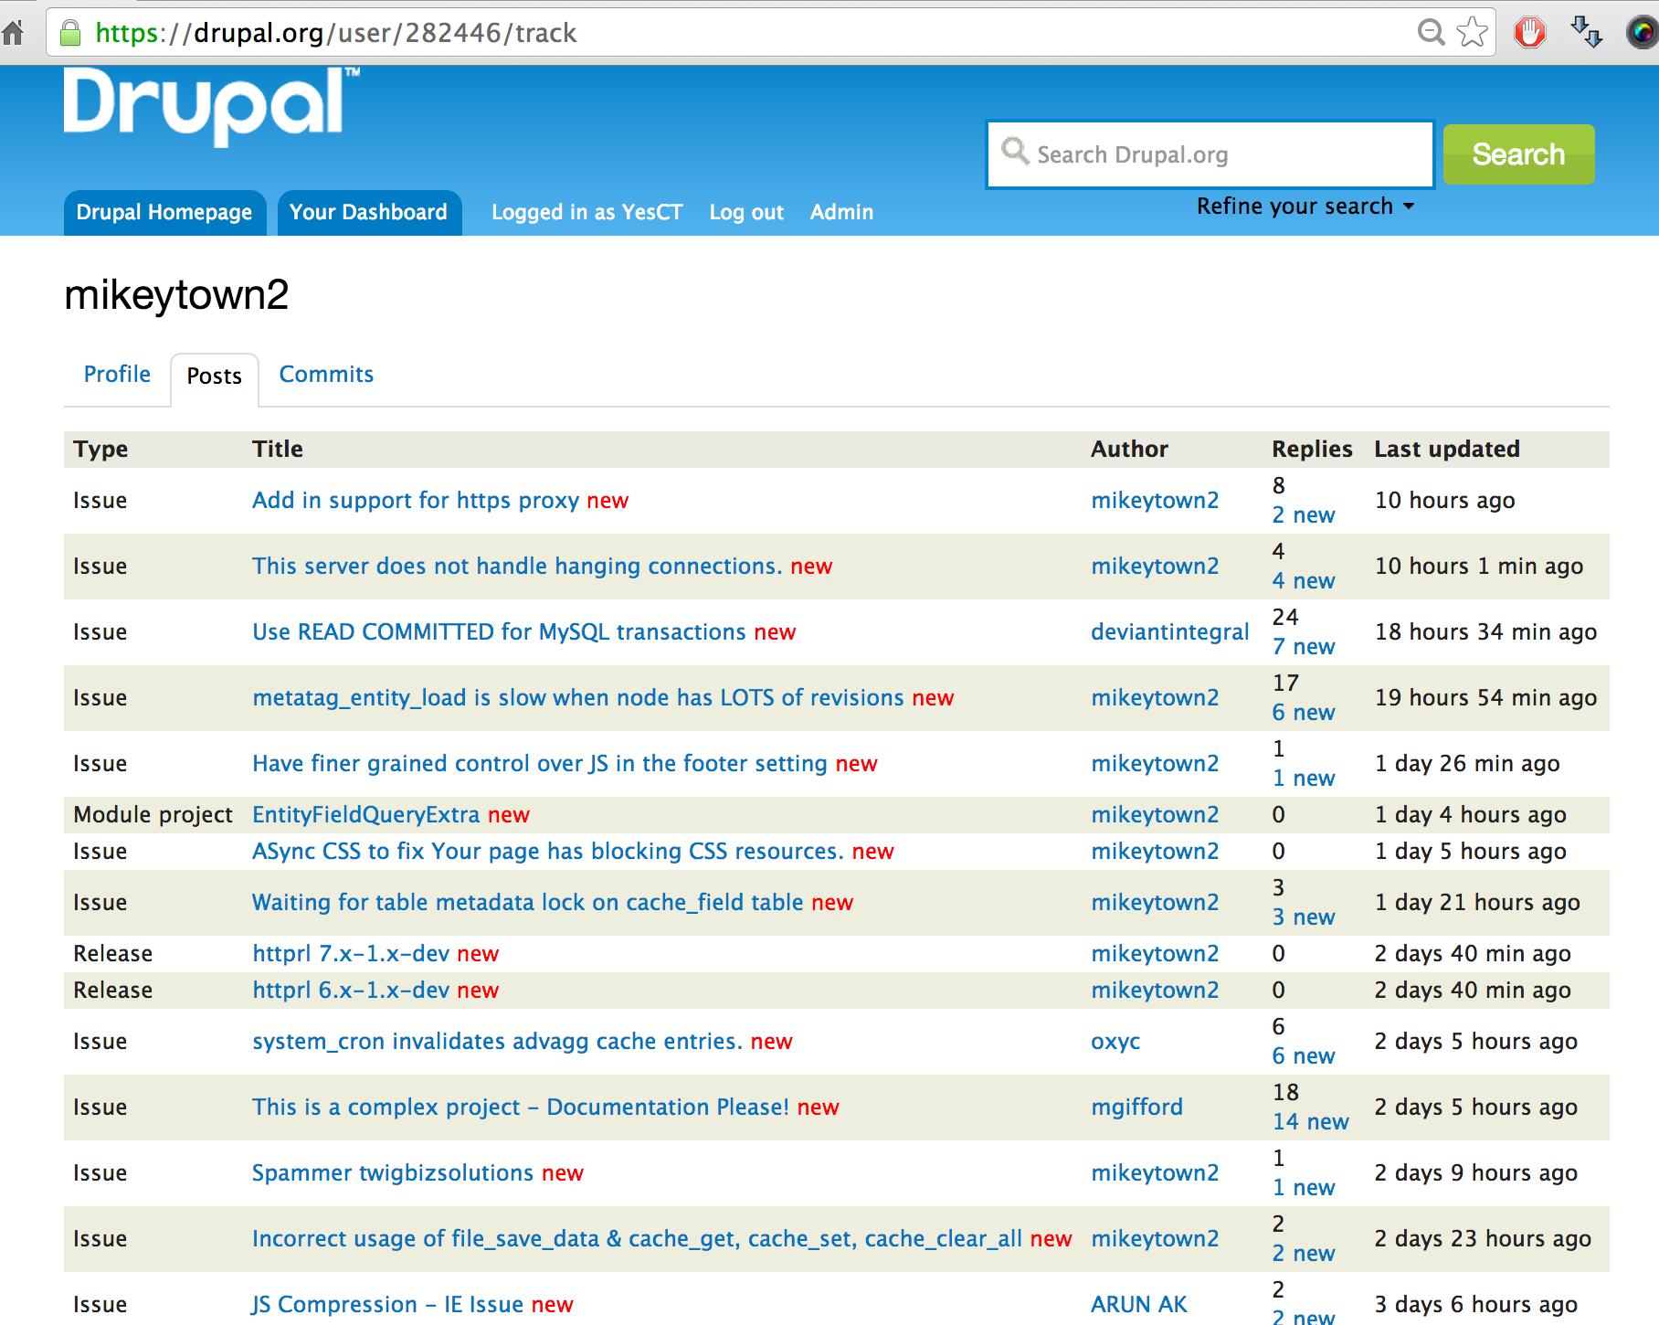Click 6 new replies link in system_cron row
Viewport: 1659px width, 1325px height.
click(x=1304, y=1056)
